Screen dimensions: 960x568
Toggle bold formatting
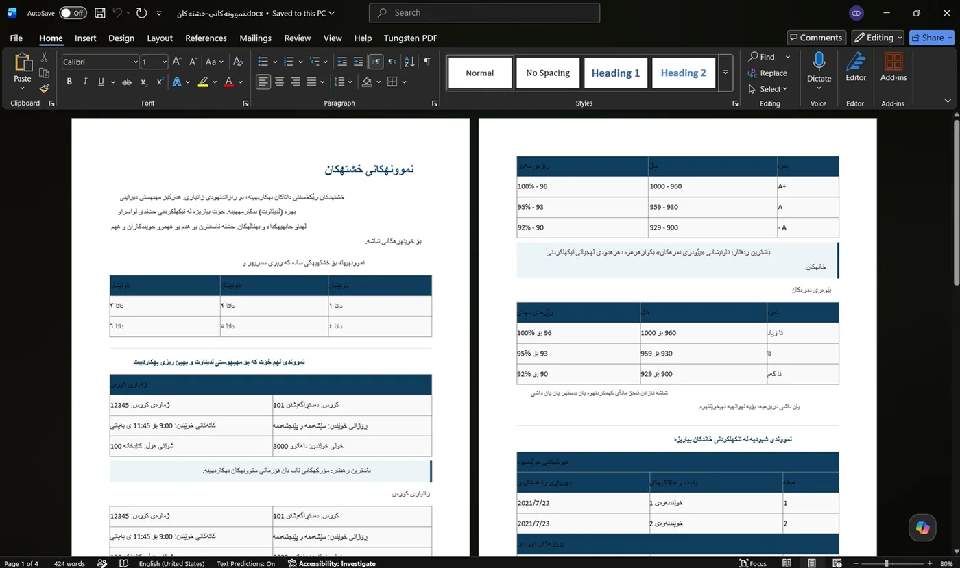point(69,82)
